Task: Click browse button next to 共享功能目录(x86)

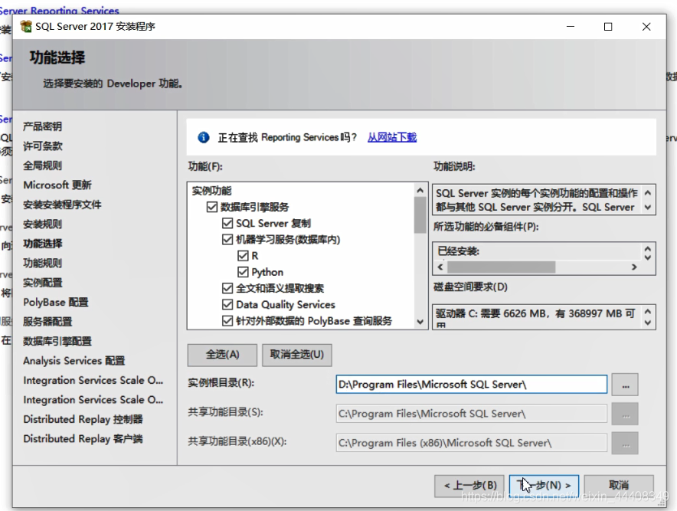Action: [x=625, y=443]
